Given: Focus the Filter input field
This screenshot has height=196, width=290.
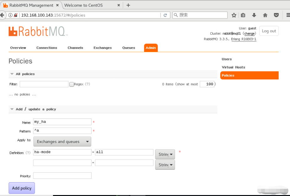Looking at the screenshot, I should click(44, 84).
